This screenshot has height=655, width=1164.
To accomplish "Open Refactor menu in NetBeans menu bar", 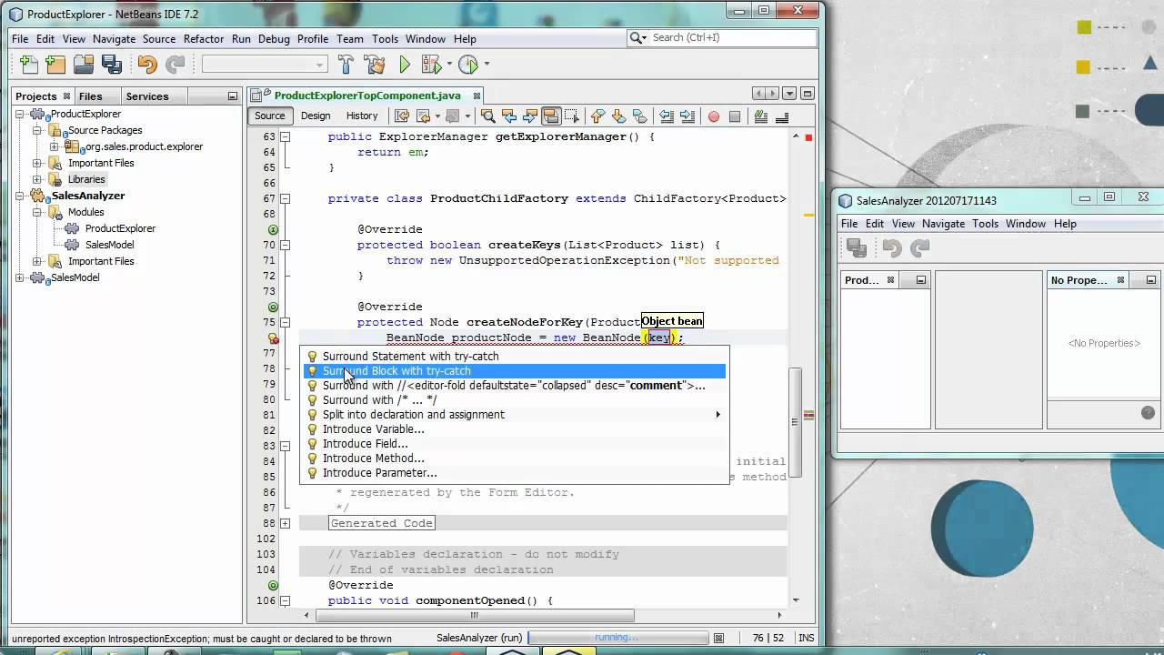I will 204,39.
